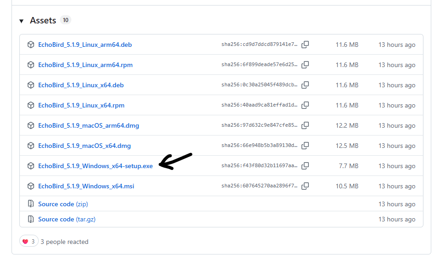Download Source code (zip)
Screen dimensions: 446x260
[63, 204]
